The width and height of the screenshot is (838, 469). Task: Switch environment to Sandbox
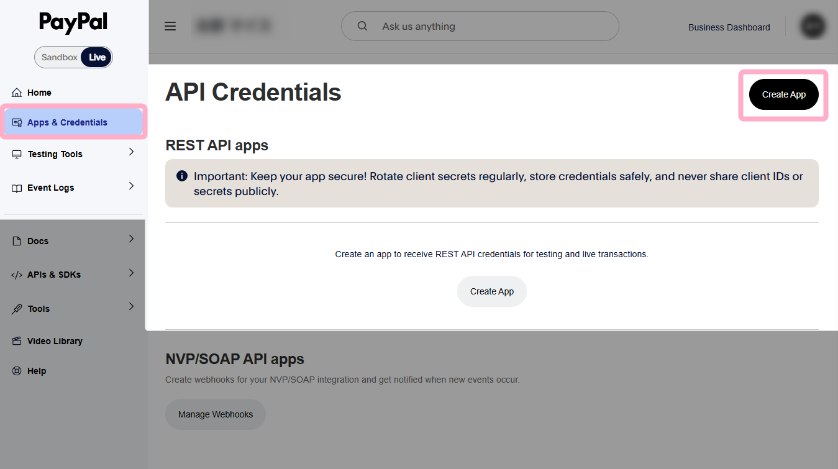click(x=59, y=57)
